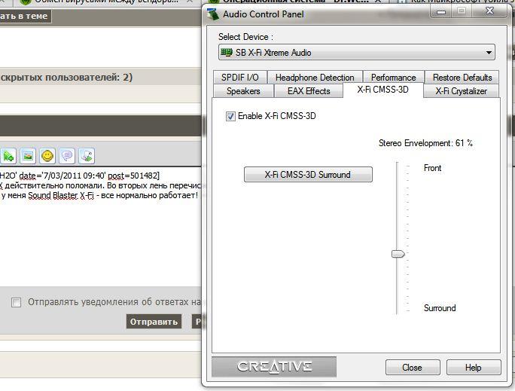The image size is (515, 391).
Task: Click the 'Surround' slider label
Action: (x=440, y=308)
